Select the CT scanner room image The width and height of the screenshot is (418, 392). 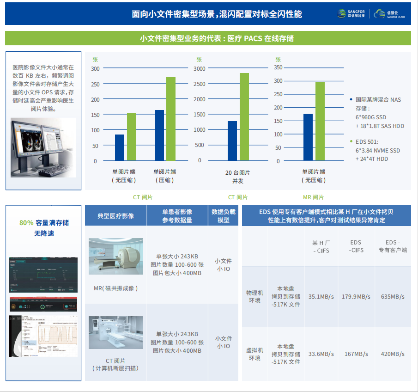coord(116,332)
